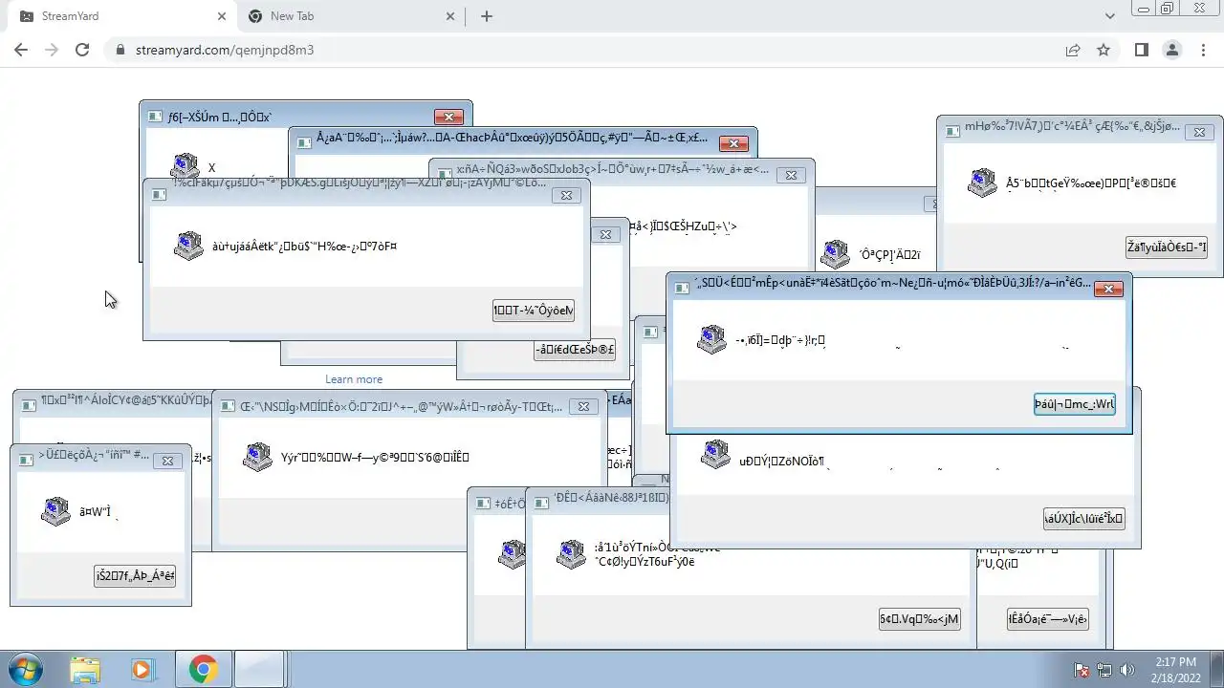The image size is (1224, 688).
Task: Open the Windows Start menu orb
Action: click(25, 669)
